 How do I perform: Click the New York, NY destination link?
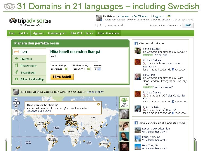tap(150, 145)
